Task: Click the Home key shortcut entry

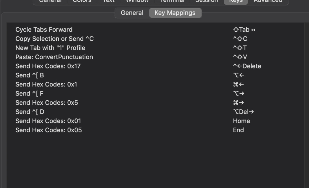Action: coord(241,121)
